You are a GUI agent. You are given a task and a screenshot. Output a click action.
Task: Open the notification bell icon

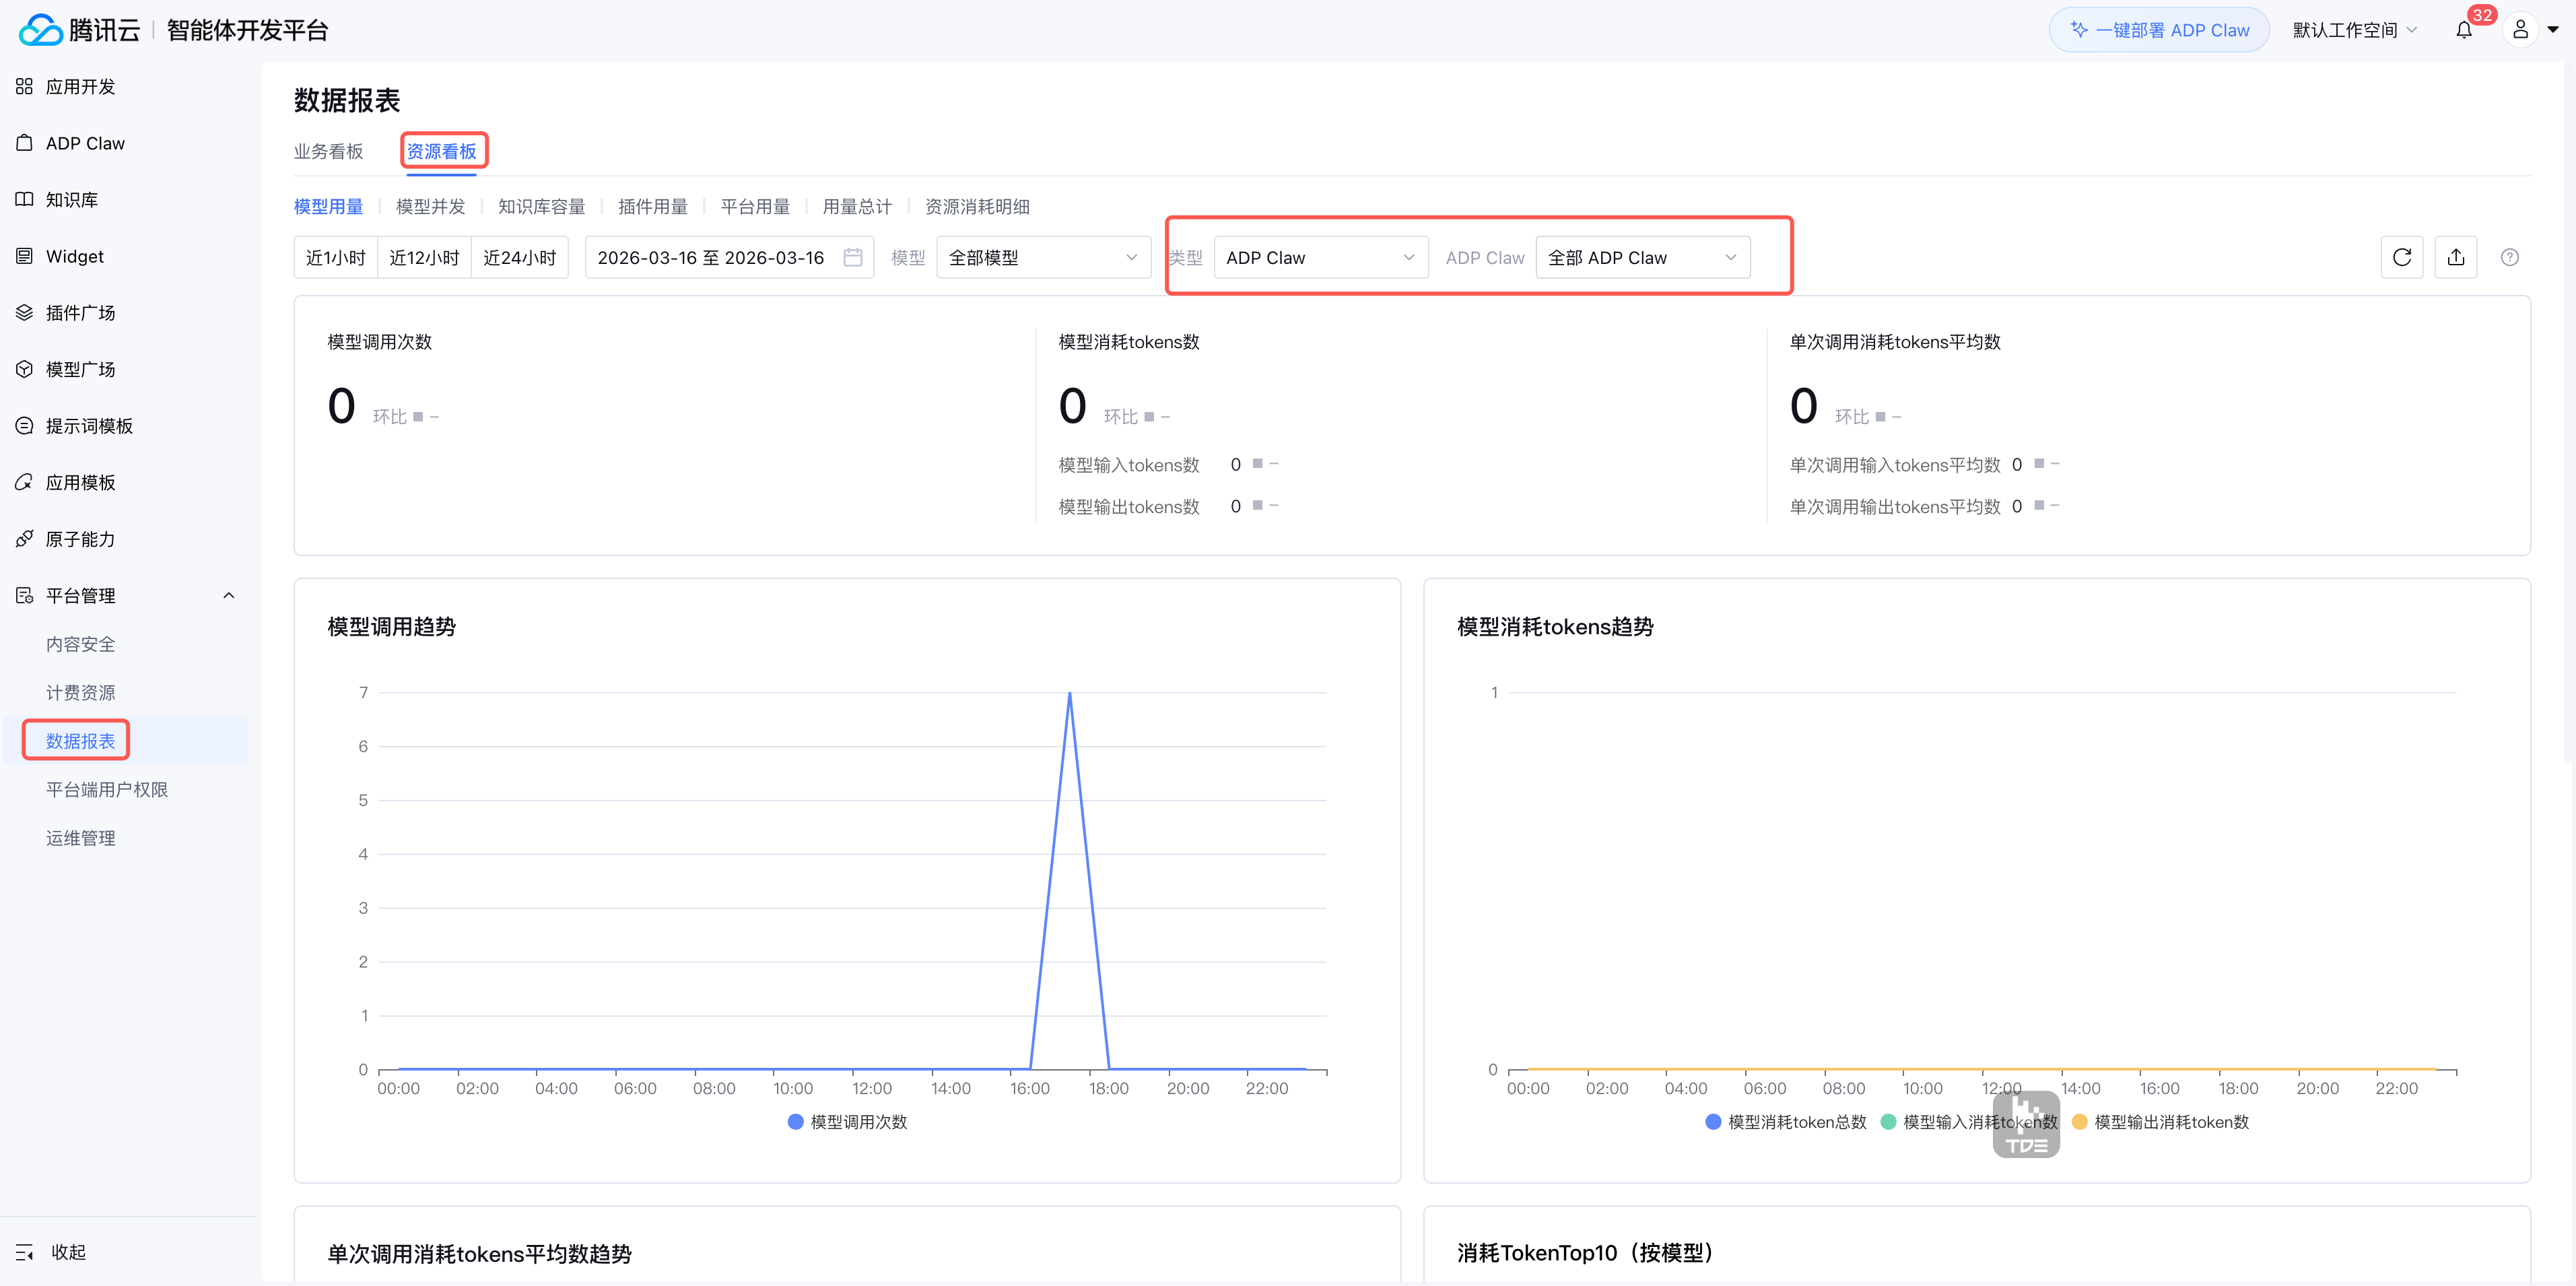(2463, 30)
